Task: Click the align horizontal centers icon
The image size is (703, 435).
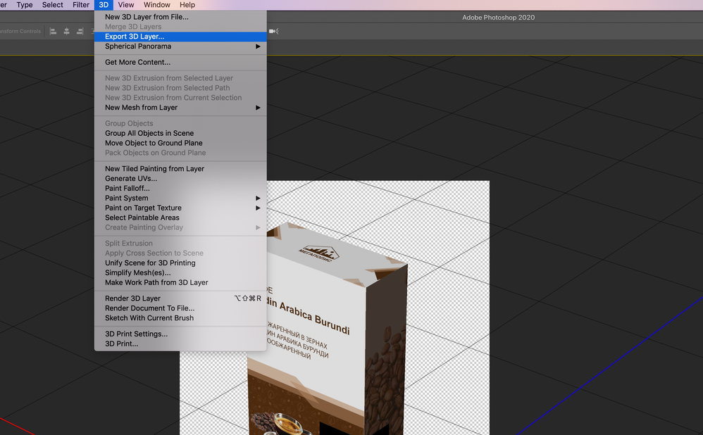Action: click(x=66, y=31)
